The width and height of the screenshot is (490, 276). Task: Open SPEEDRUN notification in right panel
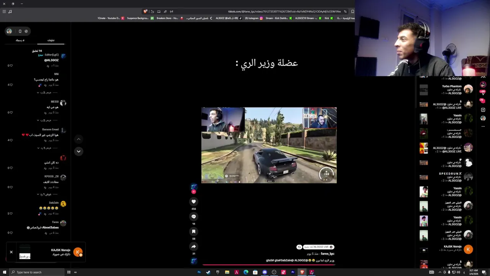446,177
